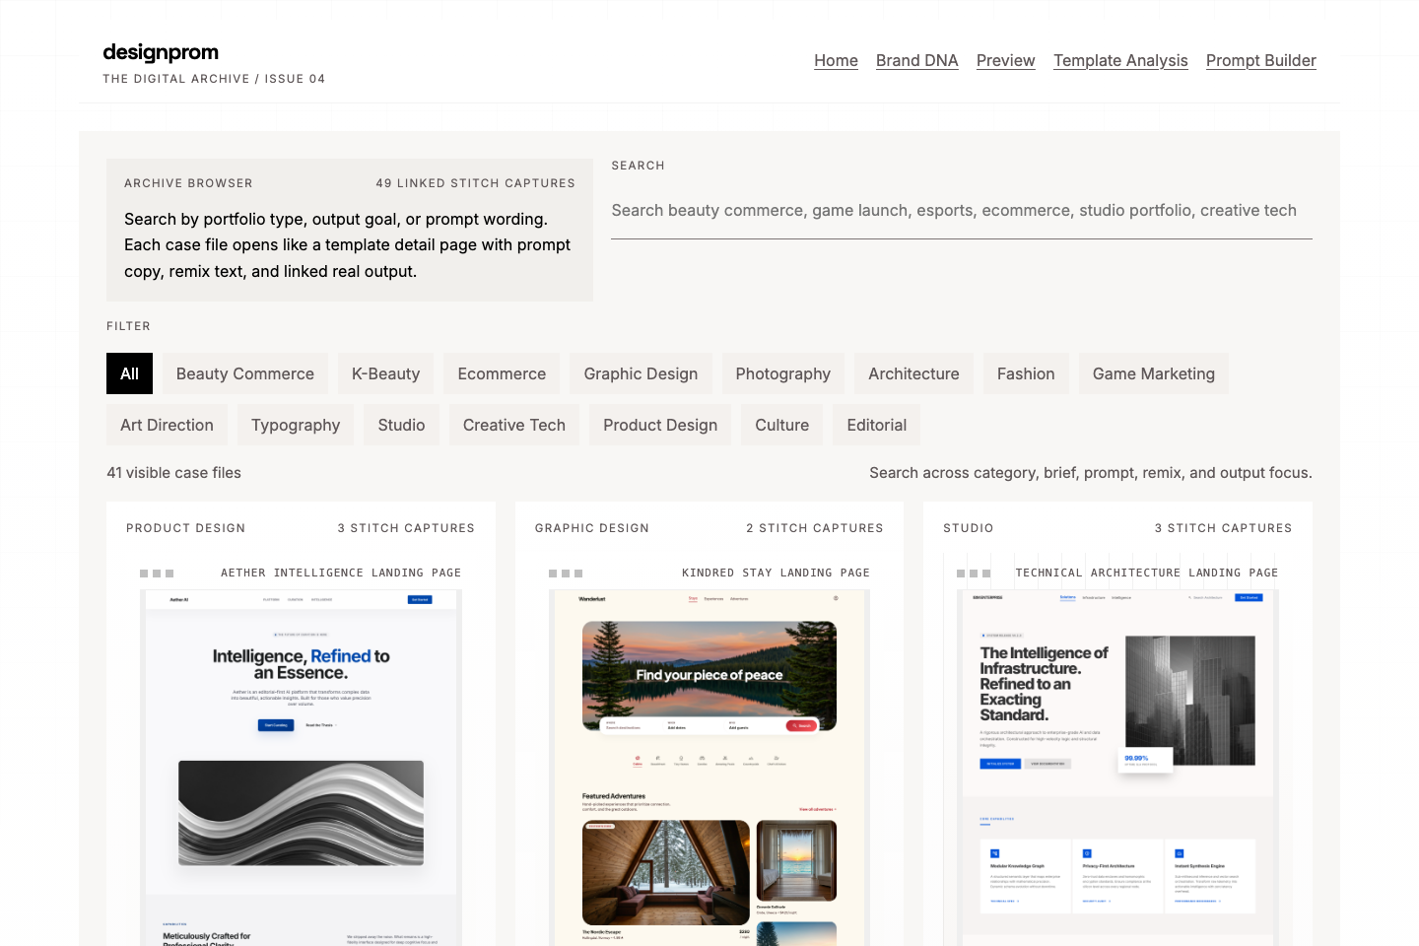The height and width of the screenshot is (946, 1419).
Task: Click the "2 STITCH CAPTURES" card label
Action: pyautogui.click(x=815, y=528)
